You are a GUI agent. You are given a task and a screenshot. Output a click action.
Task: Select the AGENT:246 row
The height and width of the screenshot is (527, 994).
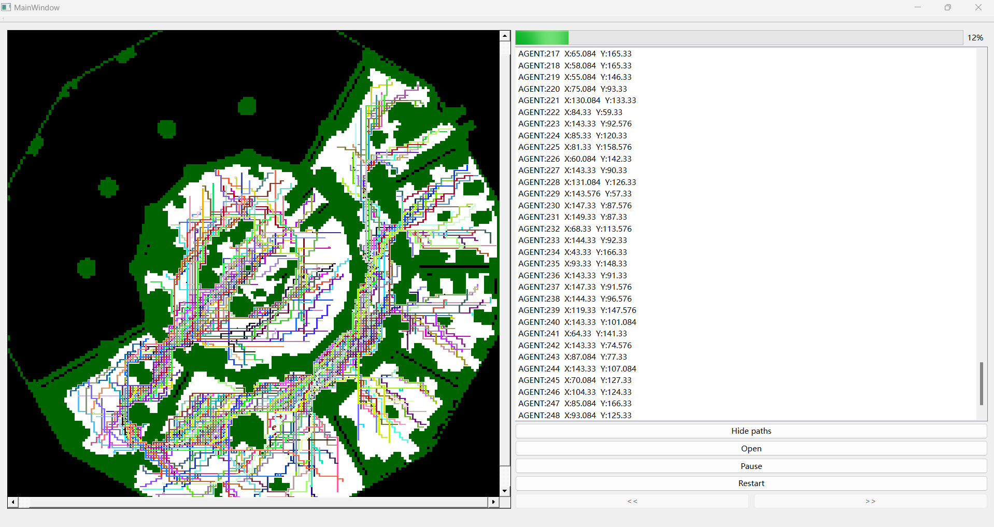point(746,392)
